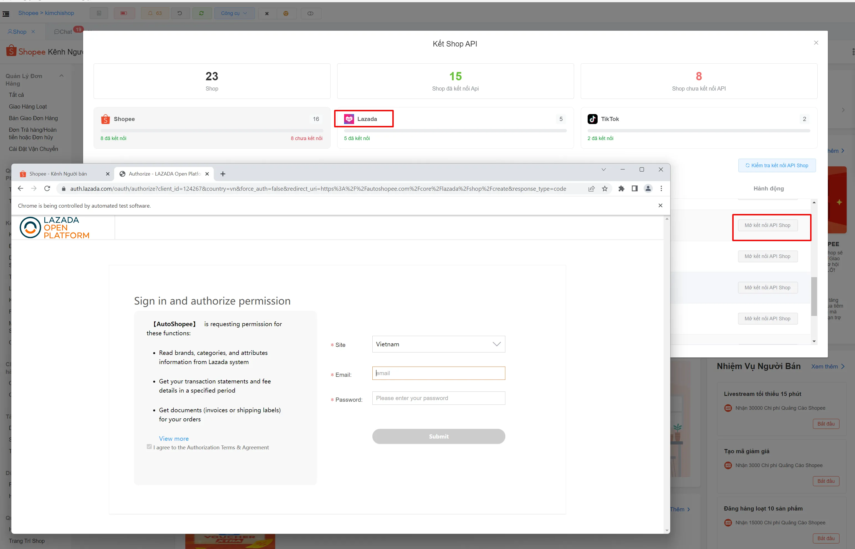Open the Chrome tab search chevron

pos(603,170)
